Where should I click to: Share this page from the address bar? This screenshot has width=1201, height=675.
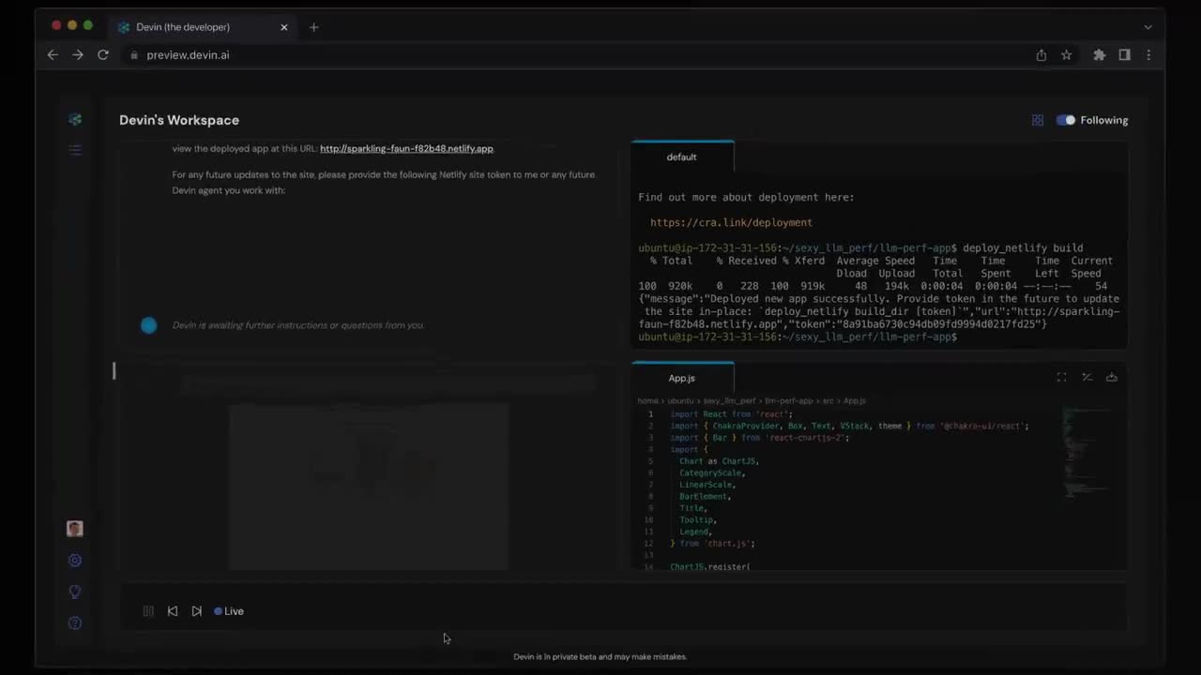(1041, 55)
